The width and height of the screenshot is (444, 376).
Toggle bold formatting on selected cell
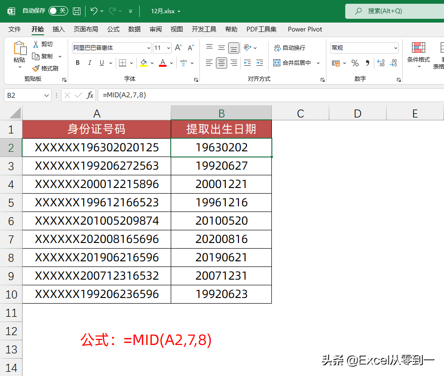pos(77,62)
